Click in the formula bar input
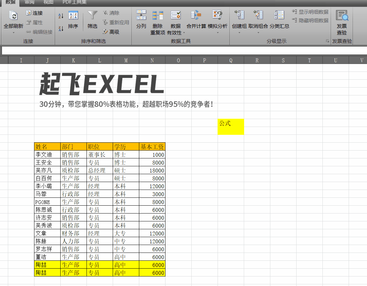Screen dimensions: 367x286 coord(184,51)
